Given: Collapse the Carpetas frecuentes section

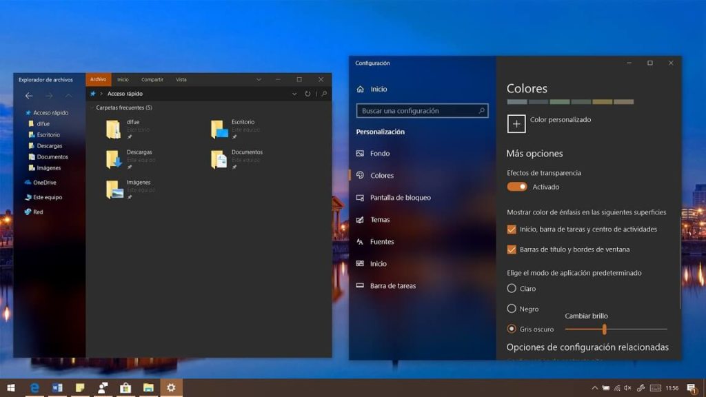Looking at the screenshot, I should click(93, 108).
